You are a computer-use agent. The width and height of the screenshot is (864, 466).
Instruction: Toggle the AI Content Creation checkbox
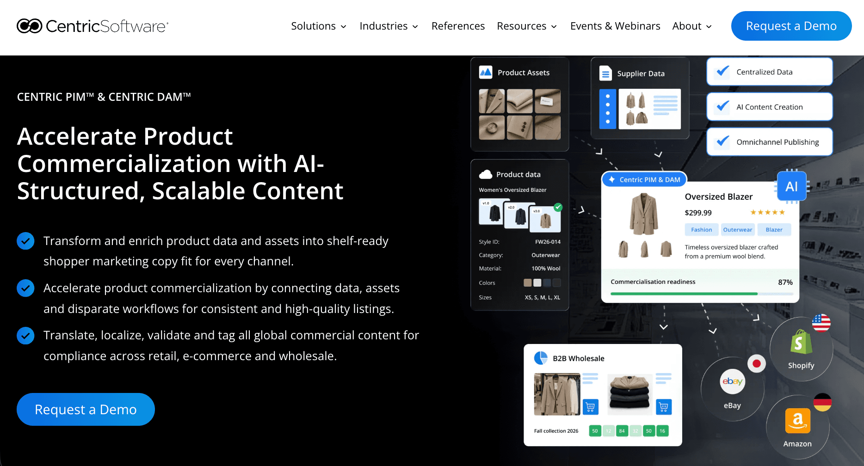point(722,107)
